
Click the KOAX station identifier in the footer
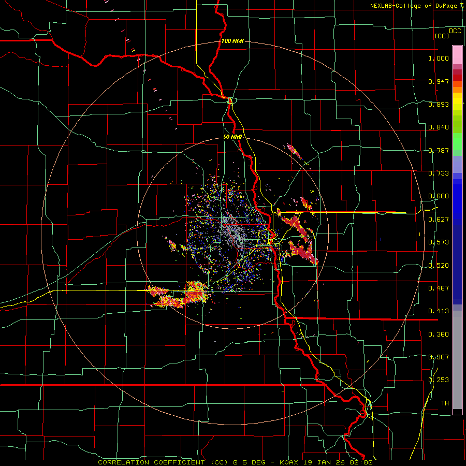290,462
